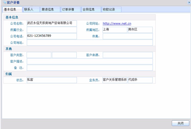Click the 业务员 name field 代成华

140,80
